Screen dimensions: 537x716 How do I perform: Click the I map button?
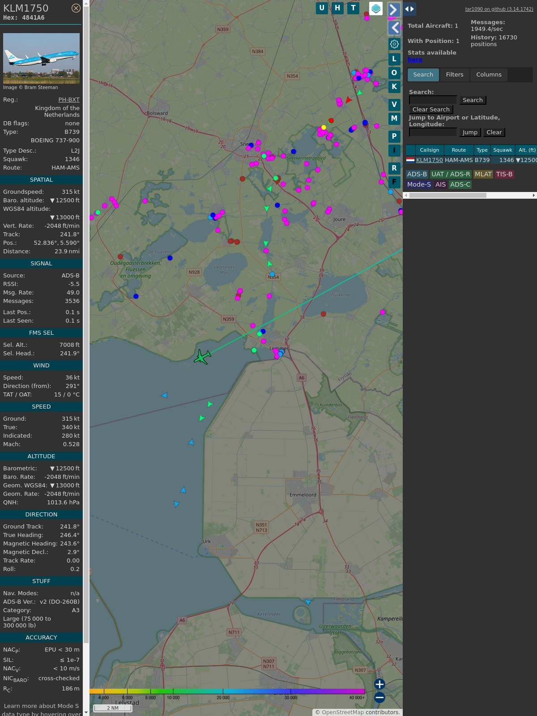[x=394, y=150]
